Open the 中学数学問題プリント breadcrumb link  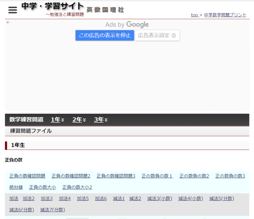(x=225, y=15)
